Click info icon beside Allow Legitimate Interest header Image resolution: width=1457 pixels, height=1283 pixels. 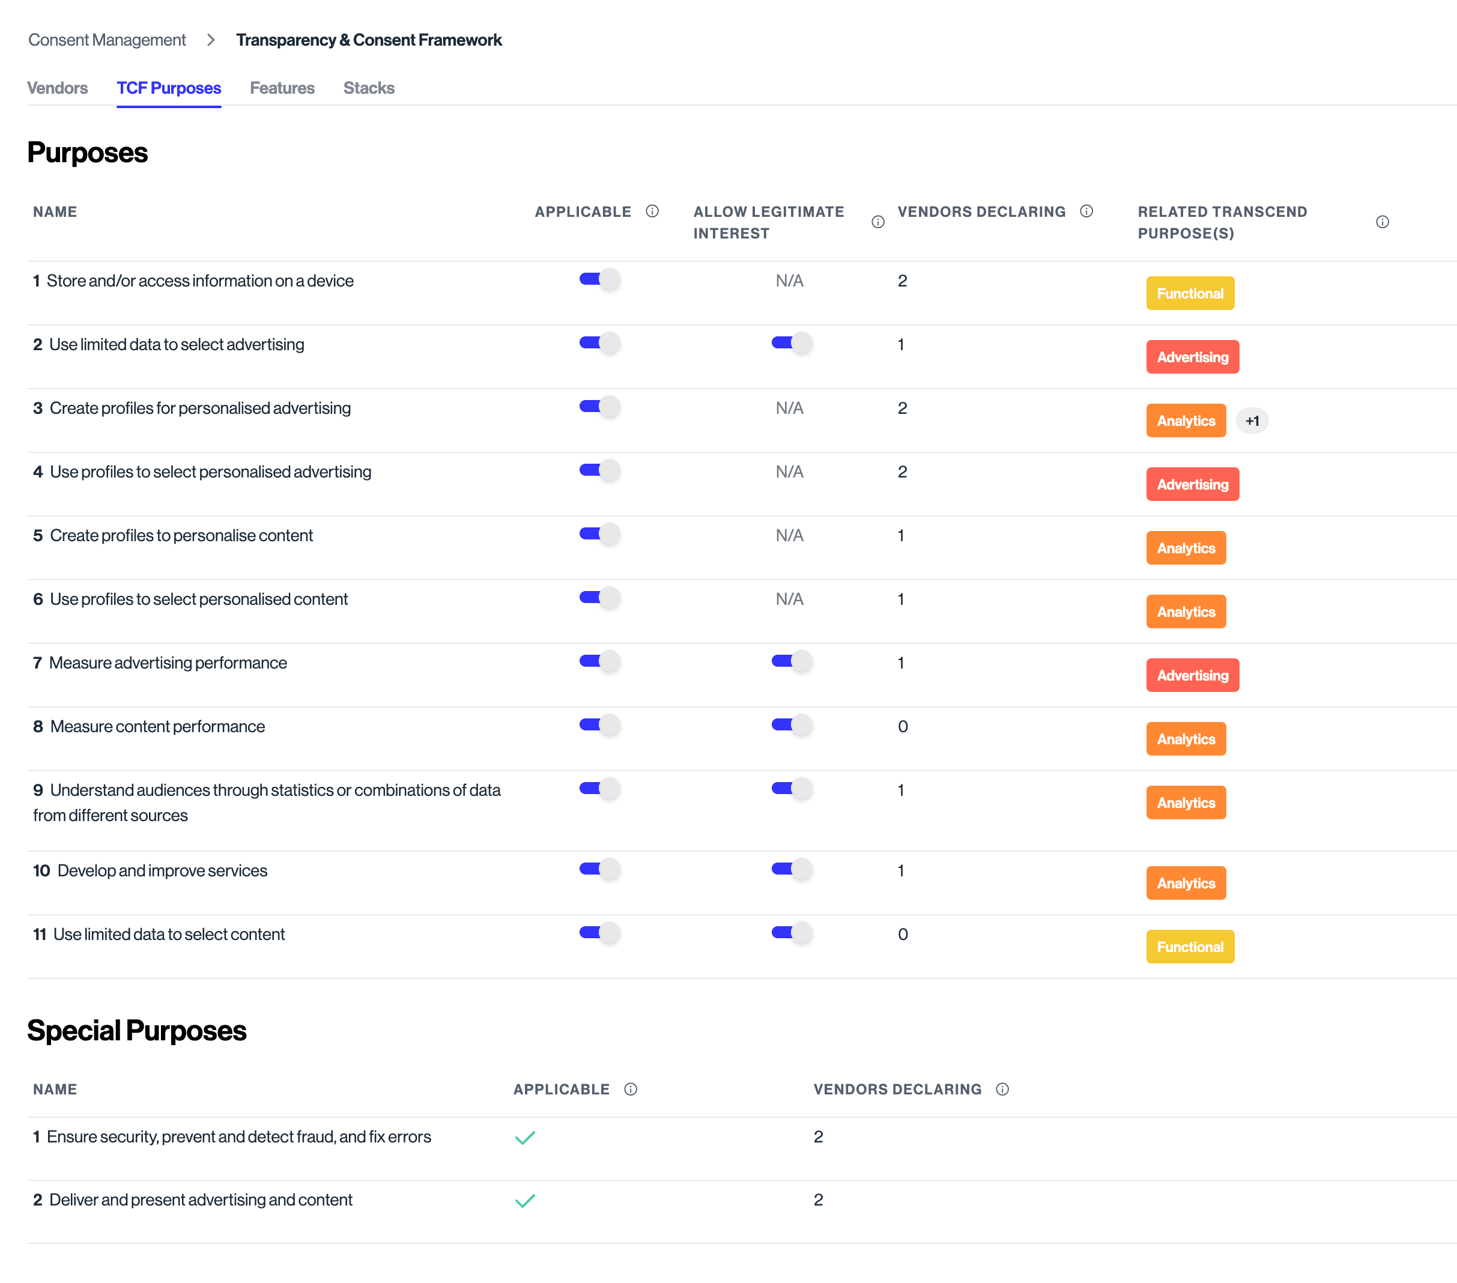pyautogui.click(x=877, y=222)
